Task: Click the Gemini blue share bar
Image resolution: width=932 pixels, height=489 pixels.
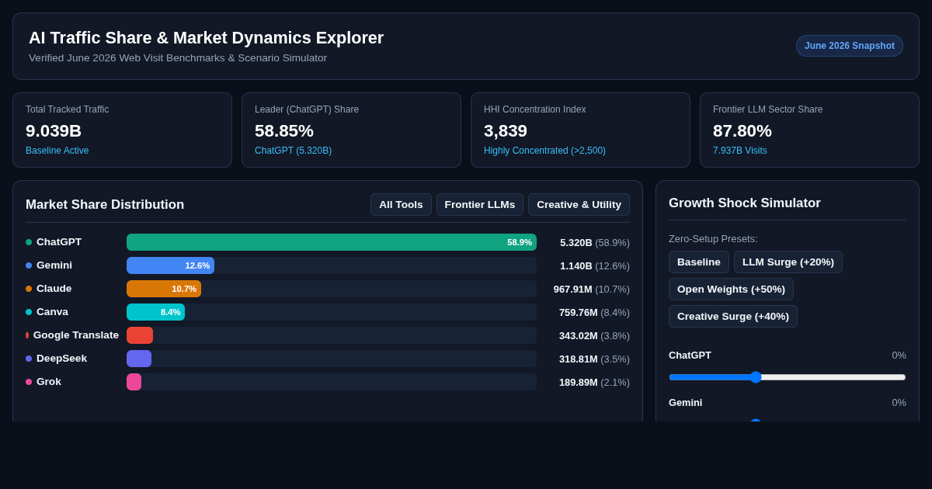Action: coord(170,265)
